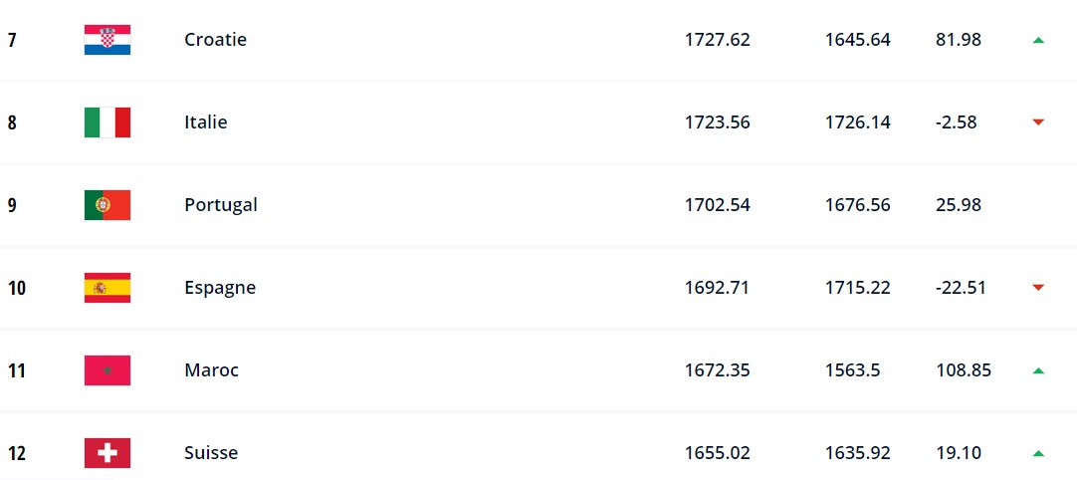Click the Italy flag icon
The width and height of the screenshot is (1077, 480).
(x=108, y=122)
